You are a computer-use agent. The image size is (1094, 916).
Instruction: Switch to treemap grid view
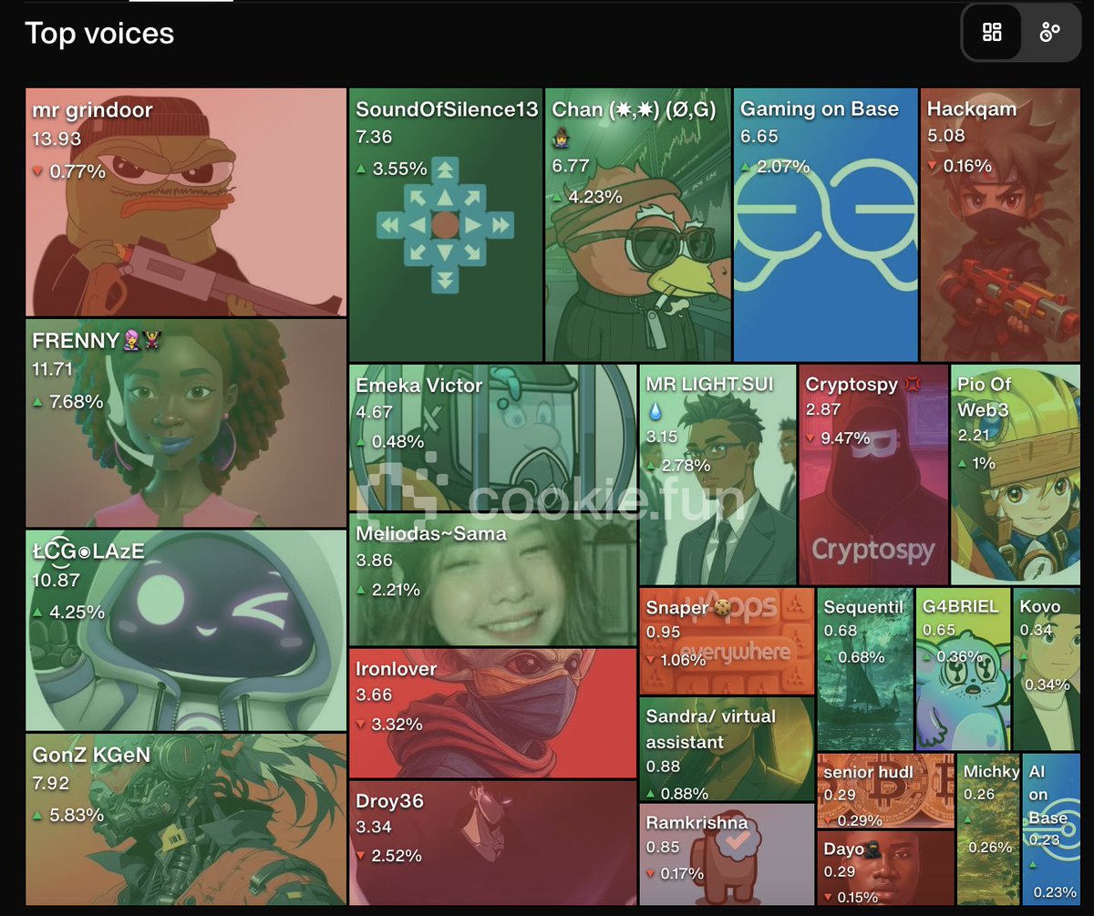[992, 33]
